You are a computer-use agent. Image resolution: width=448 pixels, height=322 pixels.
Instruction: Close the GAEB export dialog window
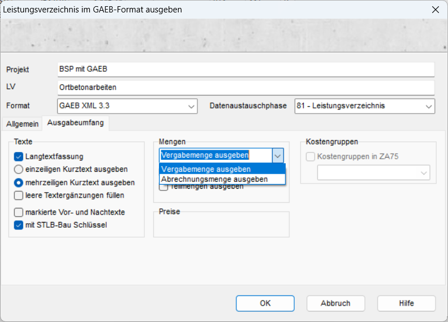click(434, 10)
